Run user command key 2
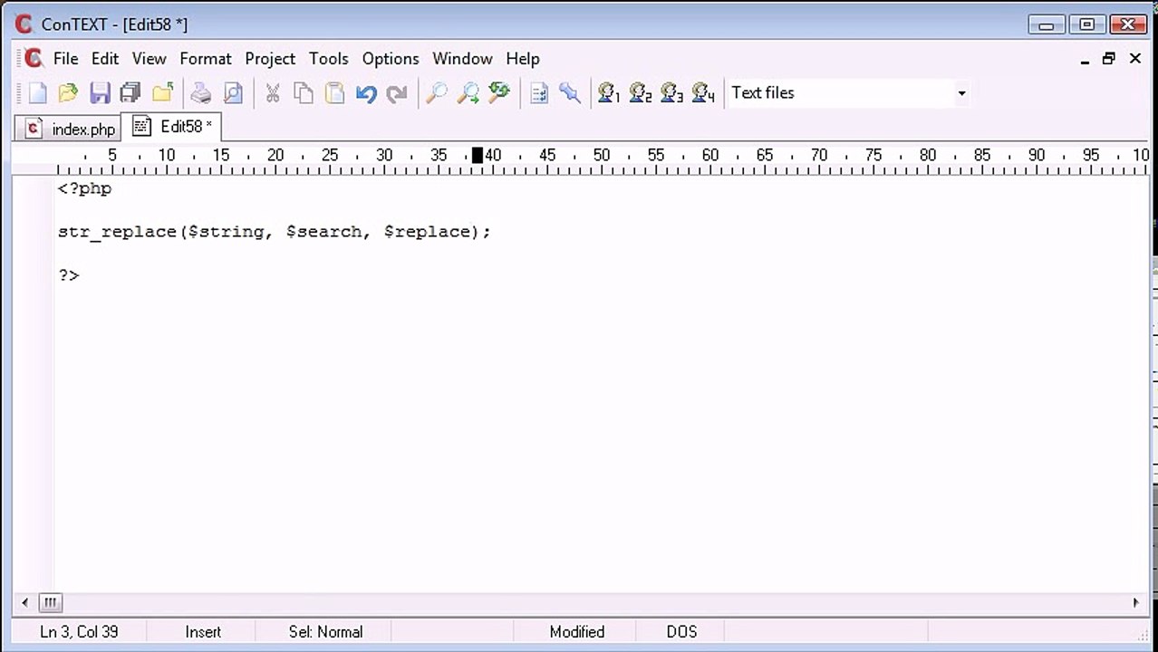The width and height of the screenshot is (1158, 652). pyautogui.click(x=641, y=92)
